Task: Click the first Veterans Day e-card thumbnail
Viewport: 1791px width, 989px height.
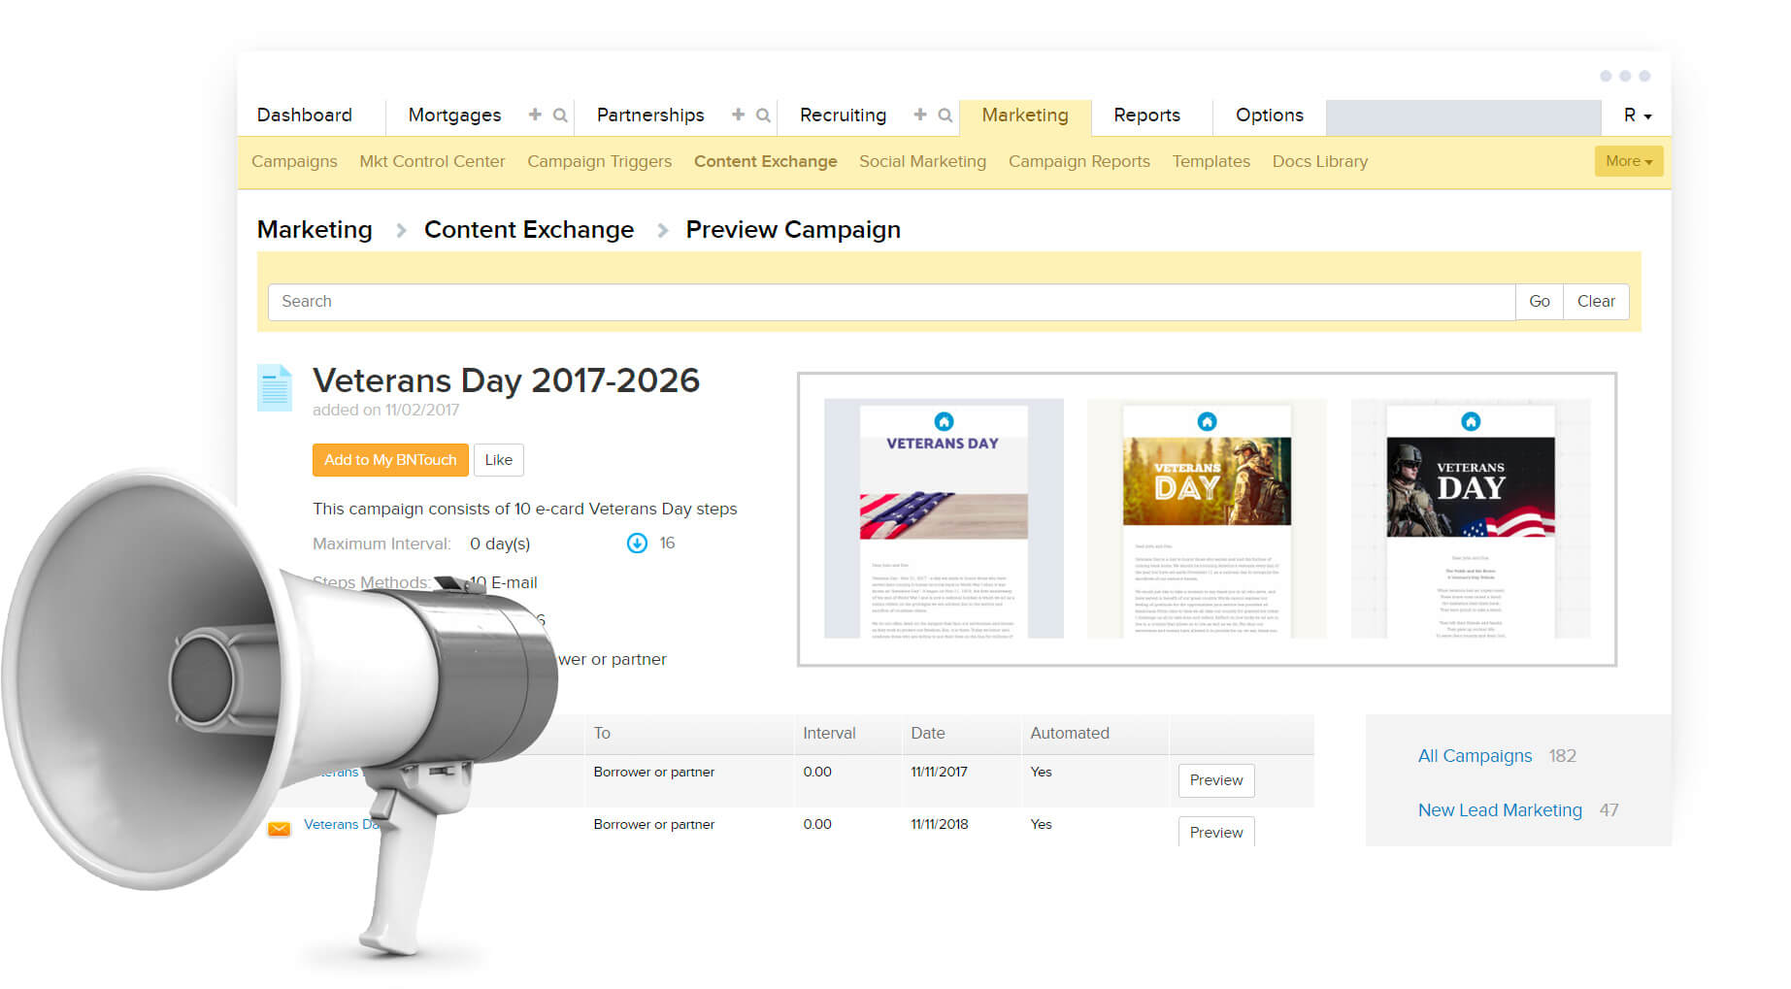Action: click(x=942, y=519)
